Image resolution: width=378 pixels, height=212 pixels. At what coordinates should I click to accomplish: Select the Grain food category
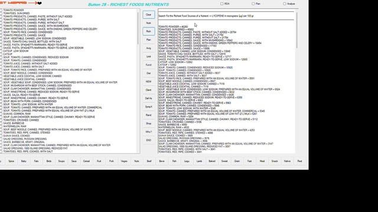click(x=237, y=161)
